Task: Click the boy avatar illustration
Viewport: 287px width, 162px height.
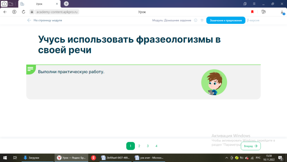Action: pyautogui.click(x=214, y=82)
